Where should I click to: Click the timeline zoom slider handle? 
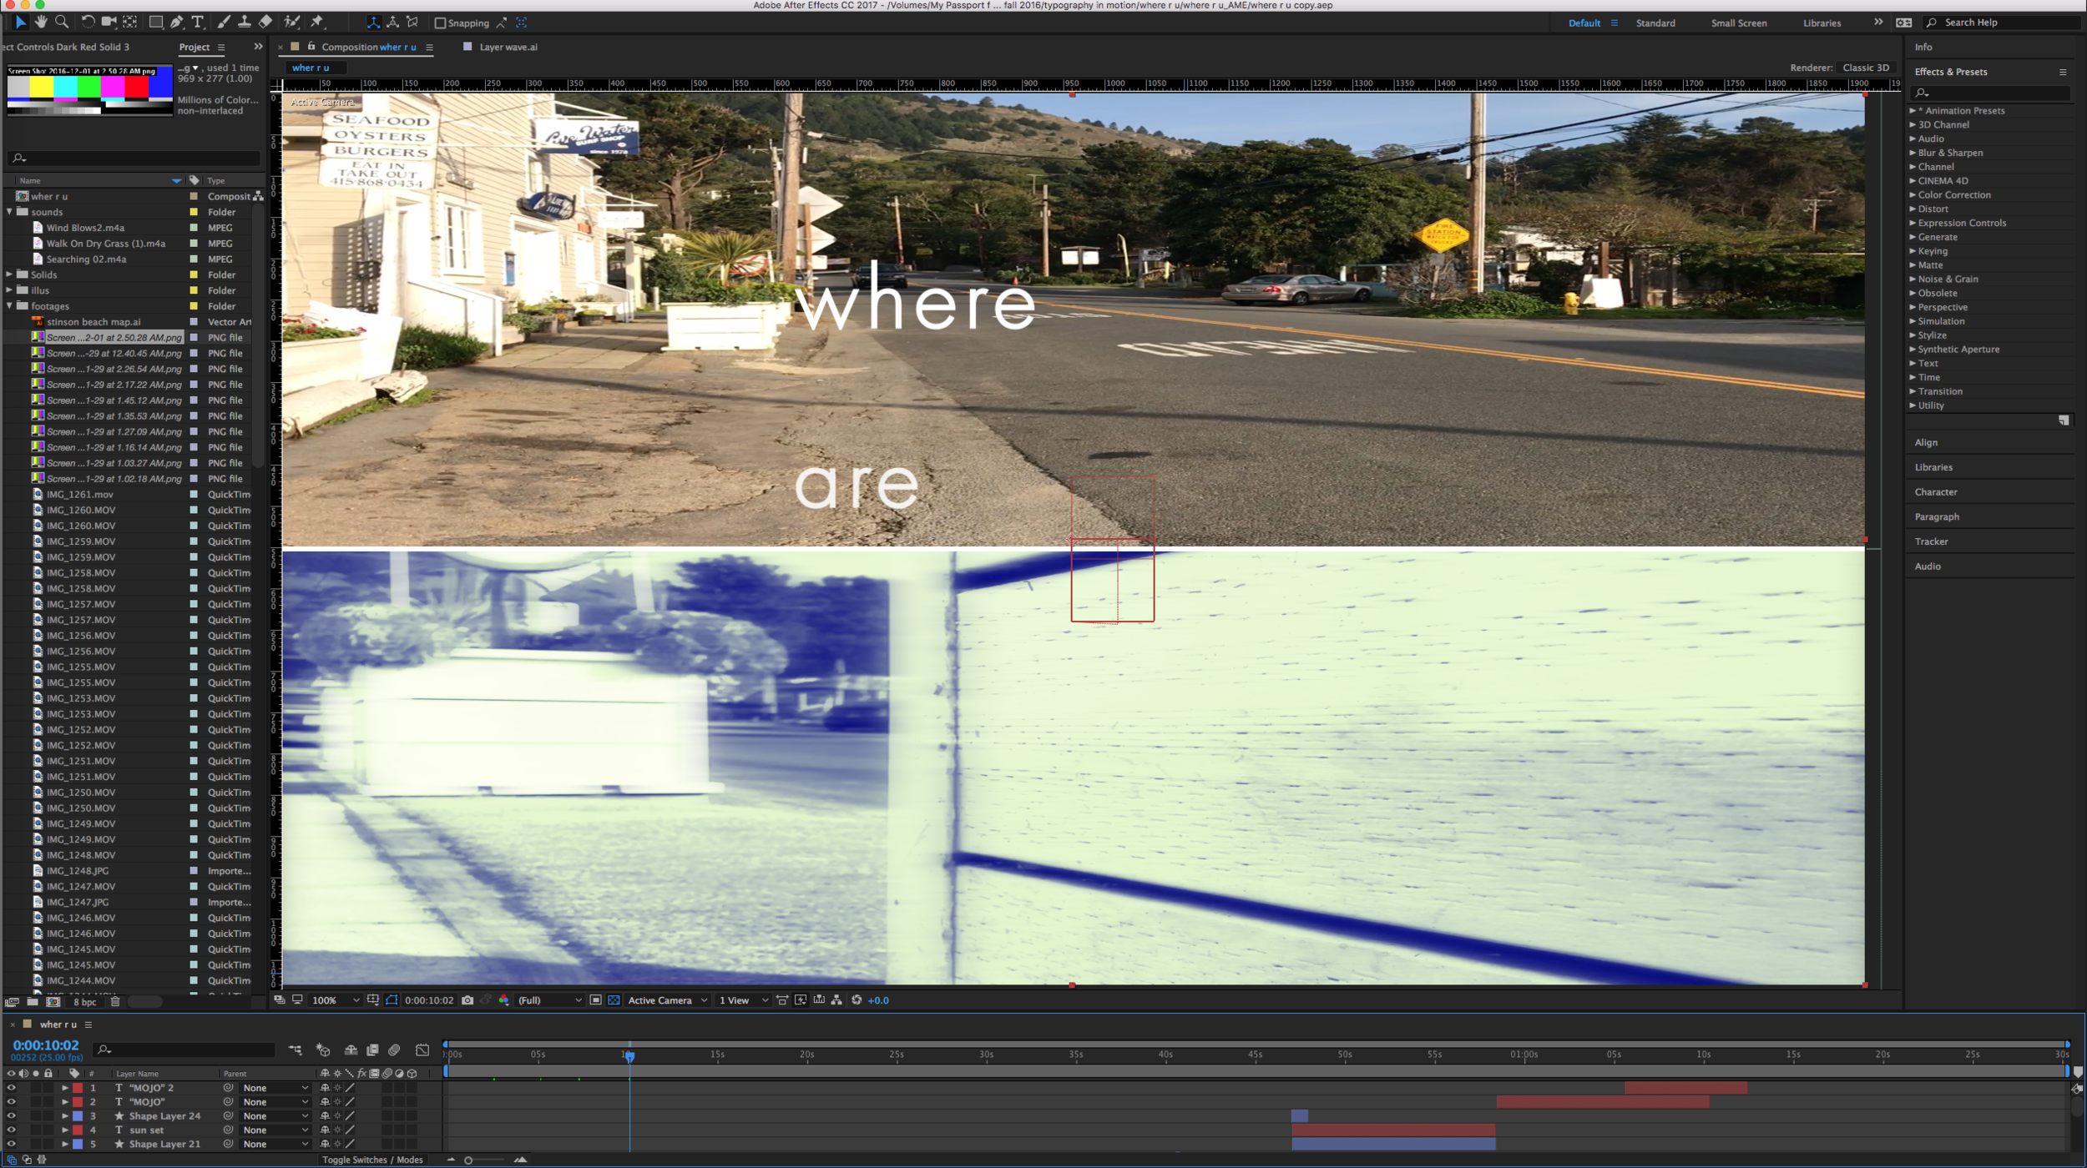(x=468, y=1160)
